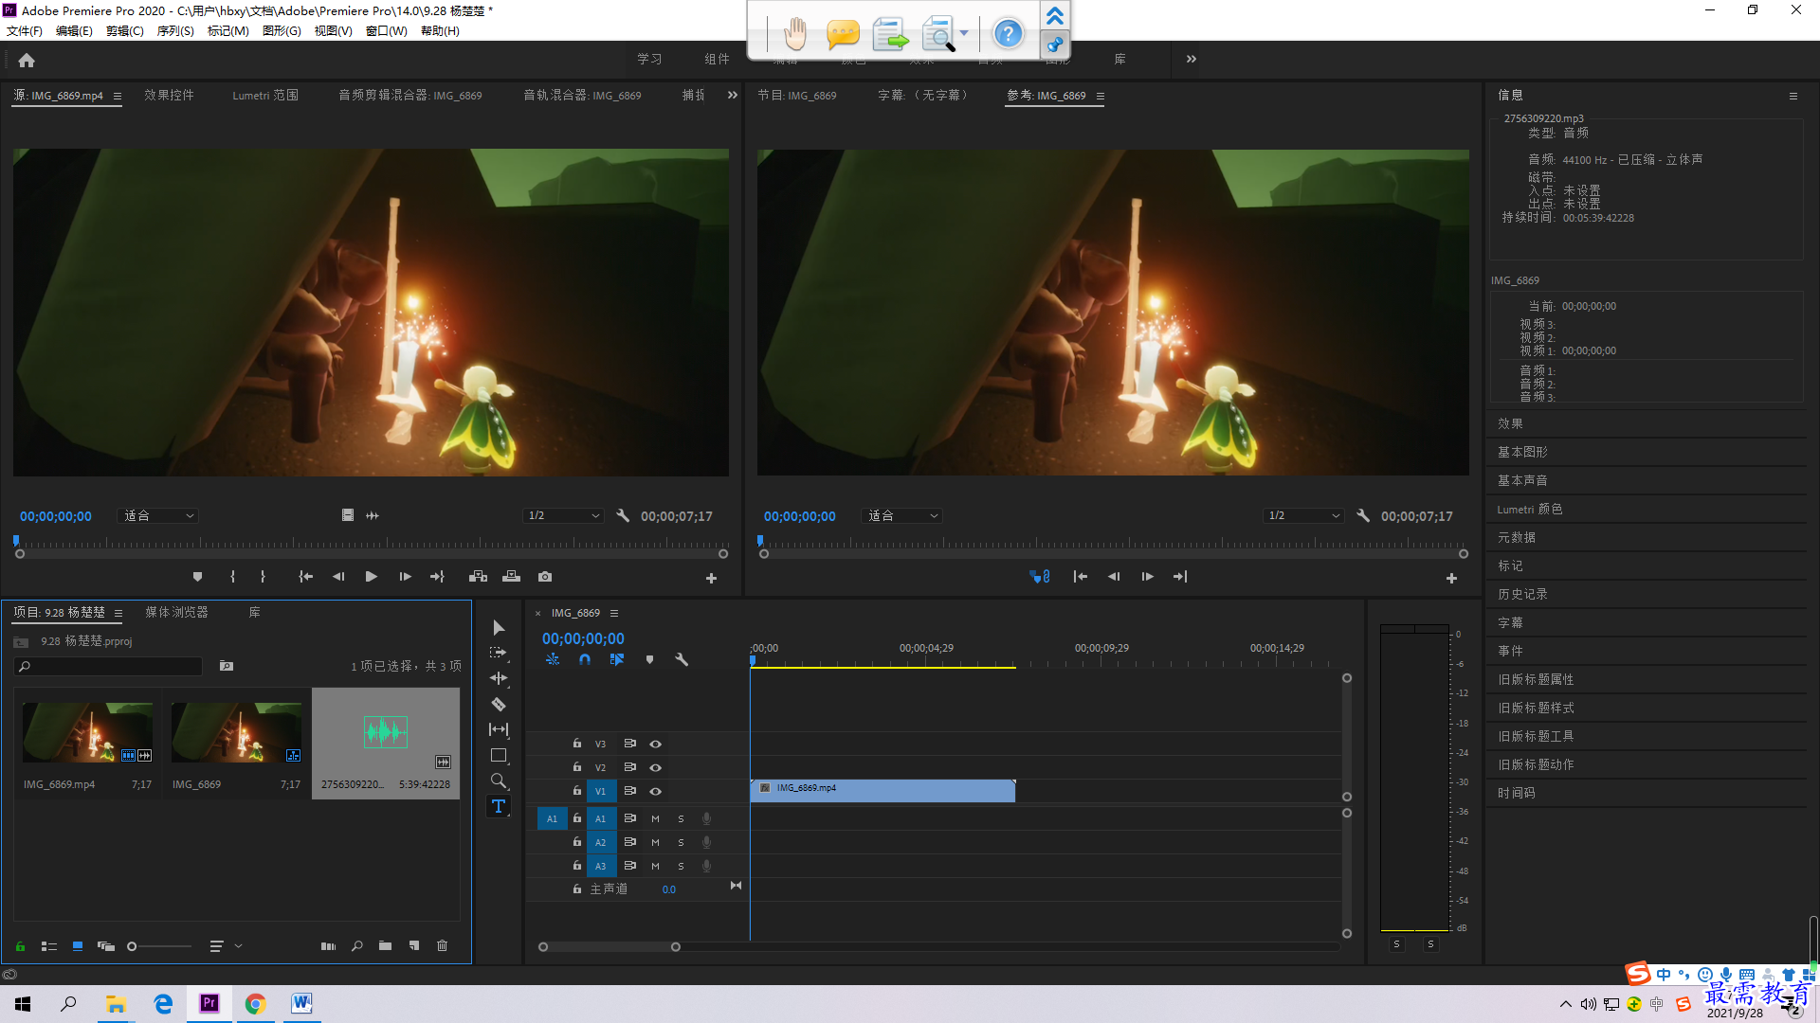Click source monitor playhead scrubber
The height and width of the screenshot is (1023, 1820).
point(16,541)
